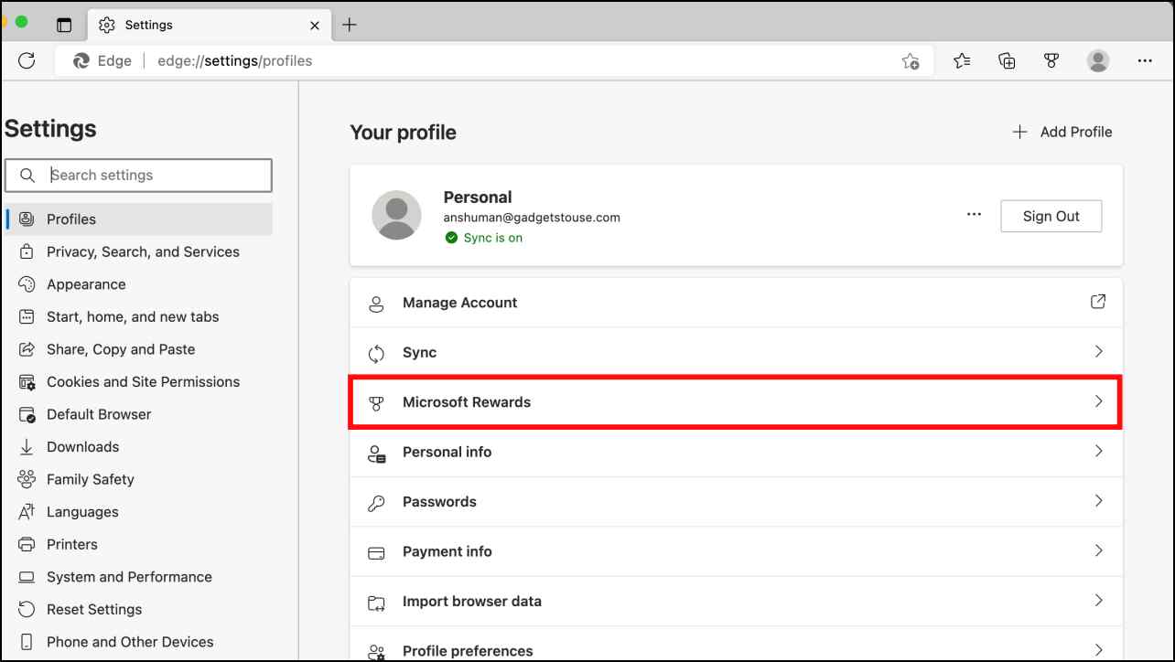
Task: Open Import browser data row
Action: pos(736,602)
